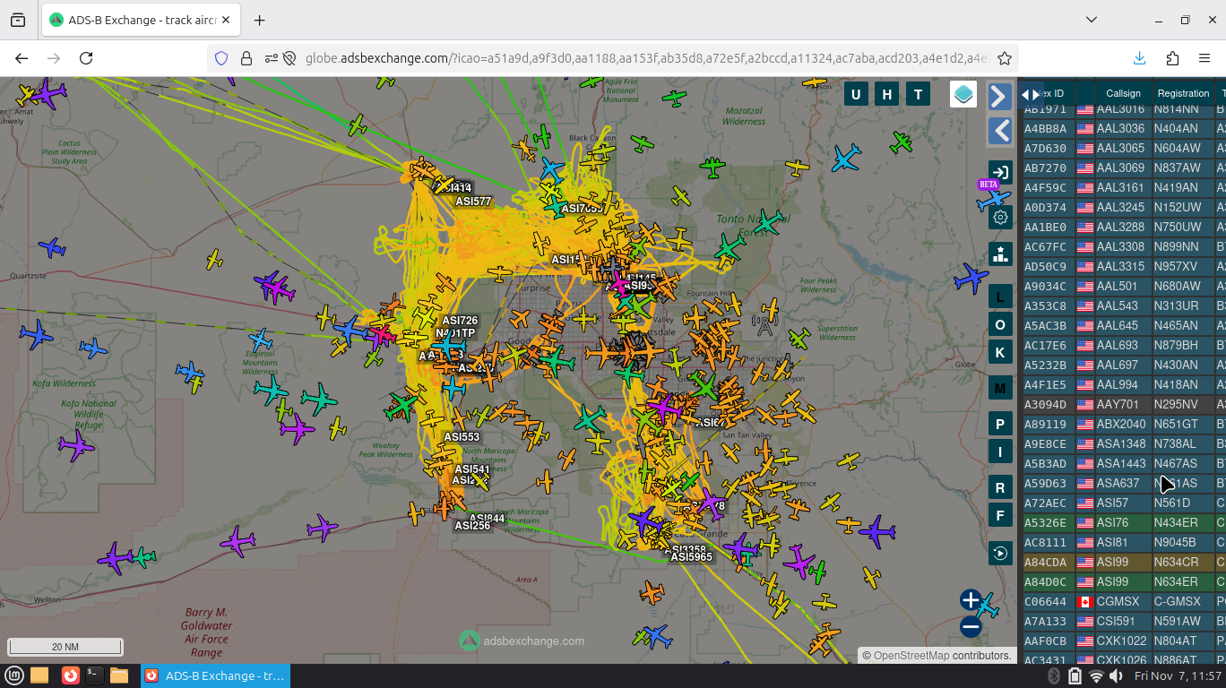This screenshot has height=688, width=1226.
Task: Toggle the T map button
Action: point(918,94)
